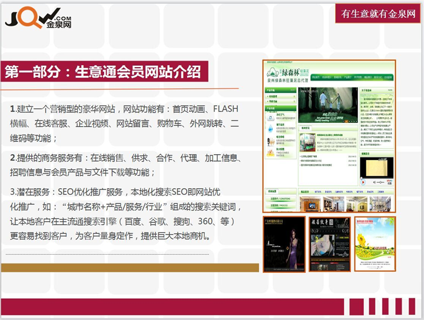Image resolution: width=424 pixels, height=320 pixels.
Task: Click the green navigation bar in website screenshot
Action: 350,77
